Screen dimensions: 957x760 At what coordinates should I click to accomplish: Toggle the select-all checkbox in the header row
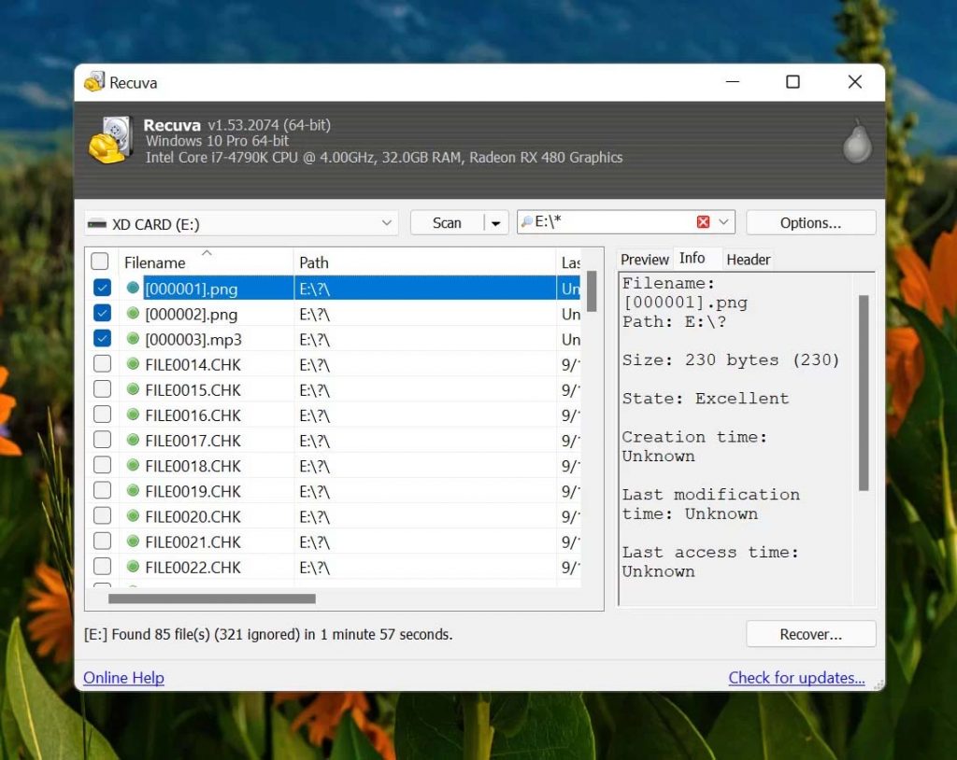point(101,261)
